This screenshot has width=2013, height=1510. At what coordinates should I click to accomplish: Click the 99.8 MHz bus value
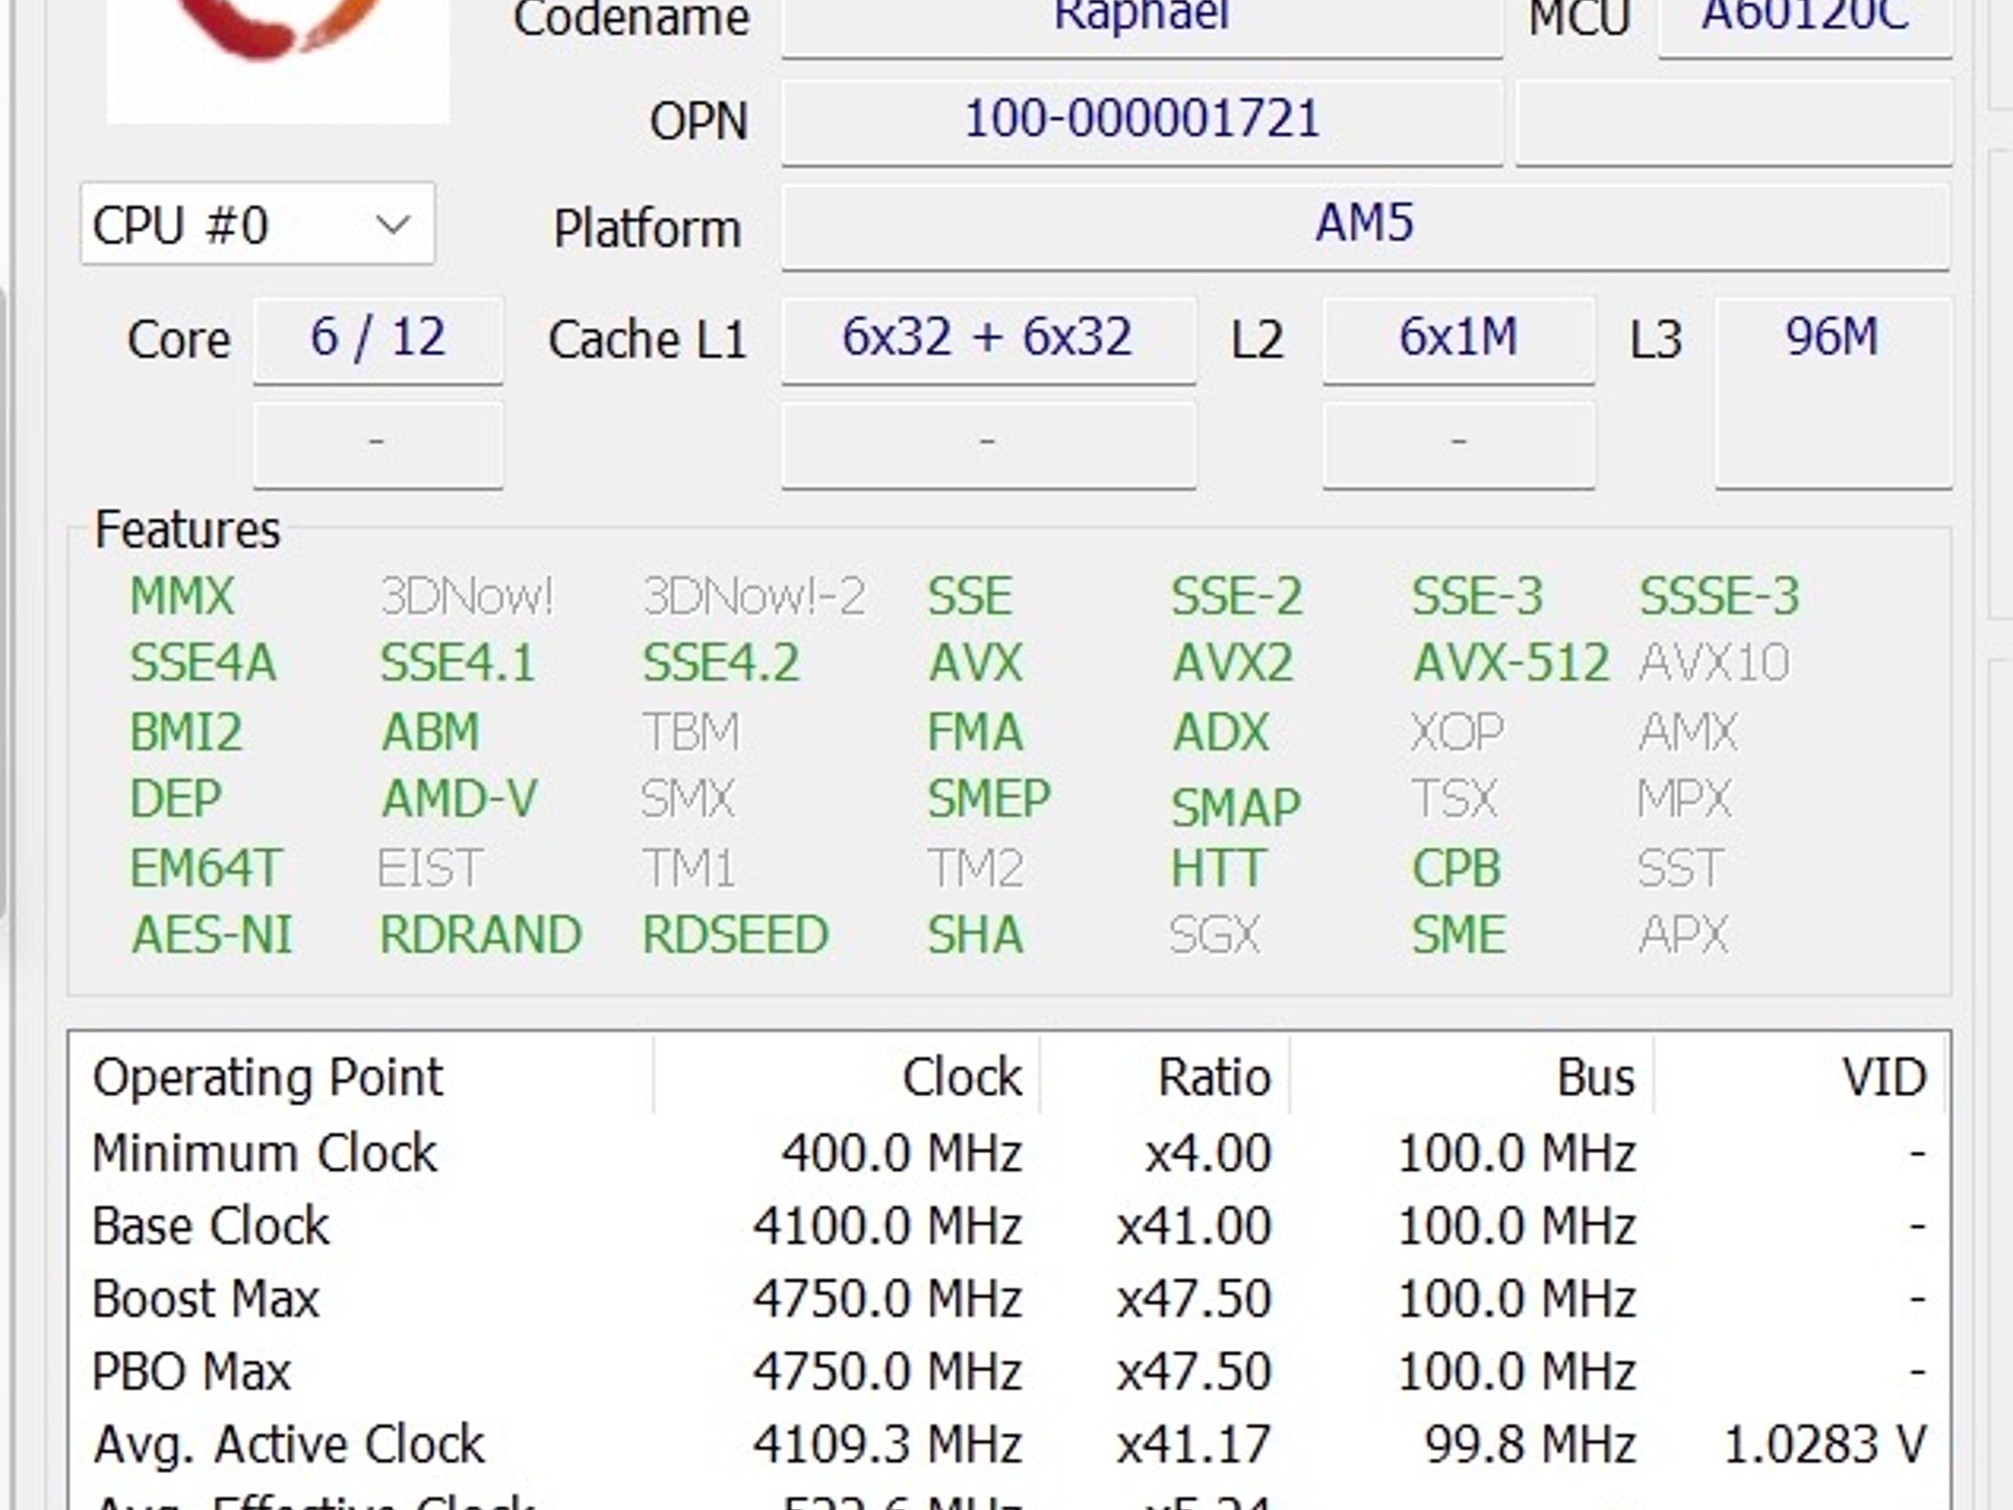point(1530,1444)
